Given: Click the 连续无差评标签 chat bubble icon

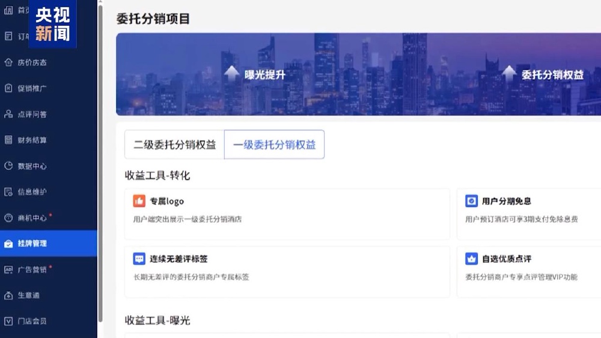Looking at the screenshot, I should [139, 259].
